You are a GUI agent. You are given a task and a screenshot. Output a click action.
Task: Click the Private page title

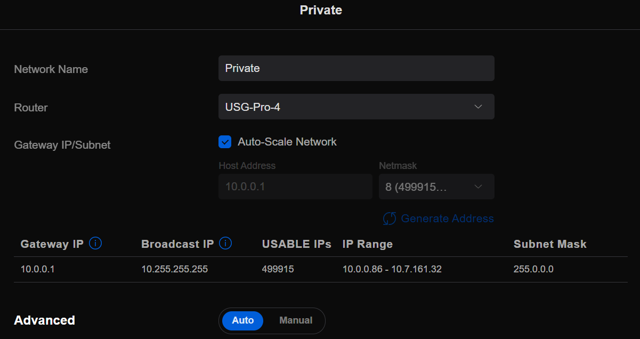321,10
